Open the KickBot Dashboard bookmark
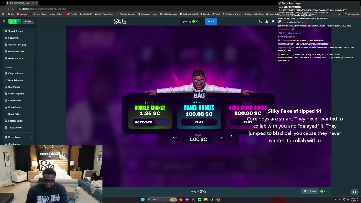Screen dimensions: 361x203 point(169,14)
